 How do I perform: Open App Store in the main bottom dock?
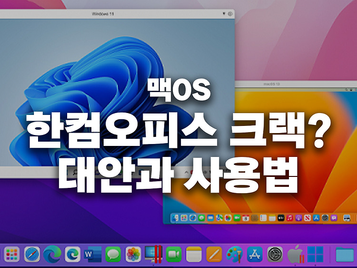click(255, 254)
